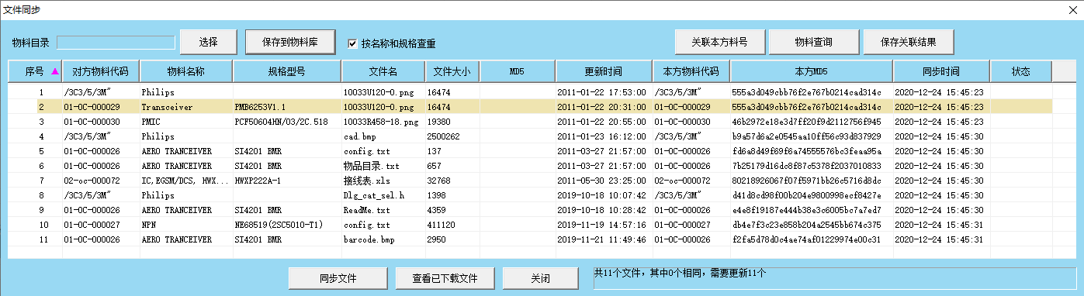Click 状态 column header
The height and width of the screenshot is (296, 1084).
pos(1020,71)
